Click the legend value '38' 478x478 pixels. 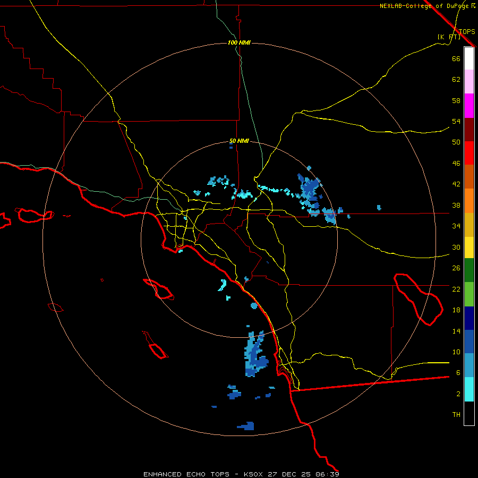[456, 206]
